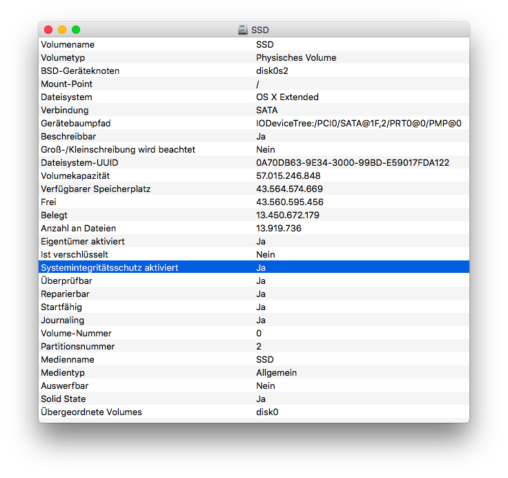
Task: Click the 'SATA' value
Action: [x=266, y=111]
